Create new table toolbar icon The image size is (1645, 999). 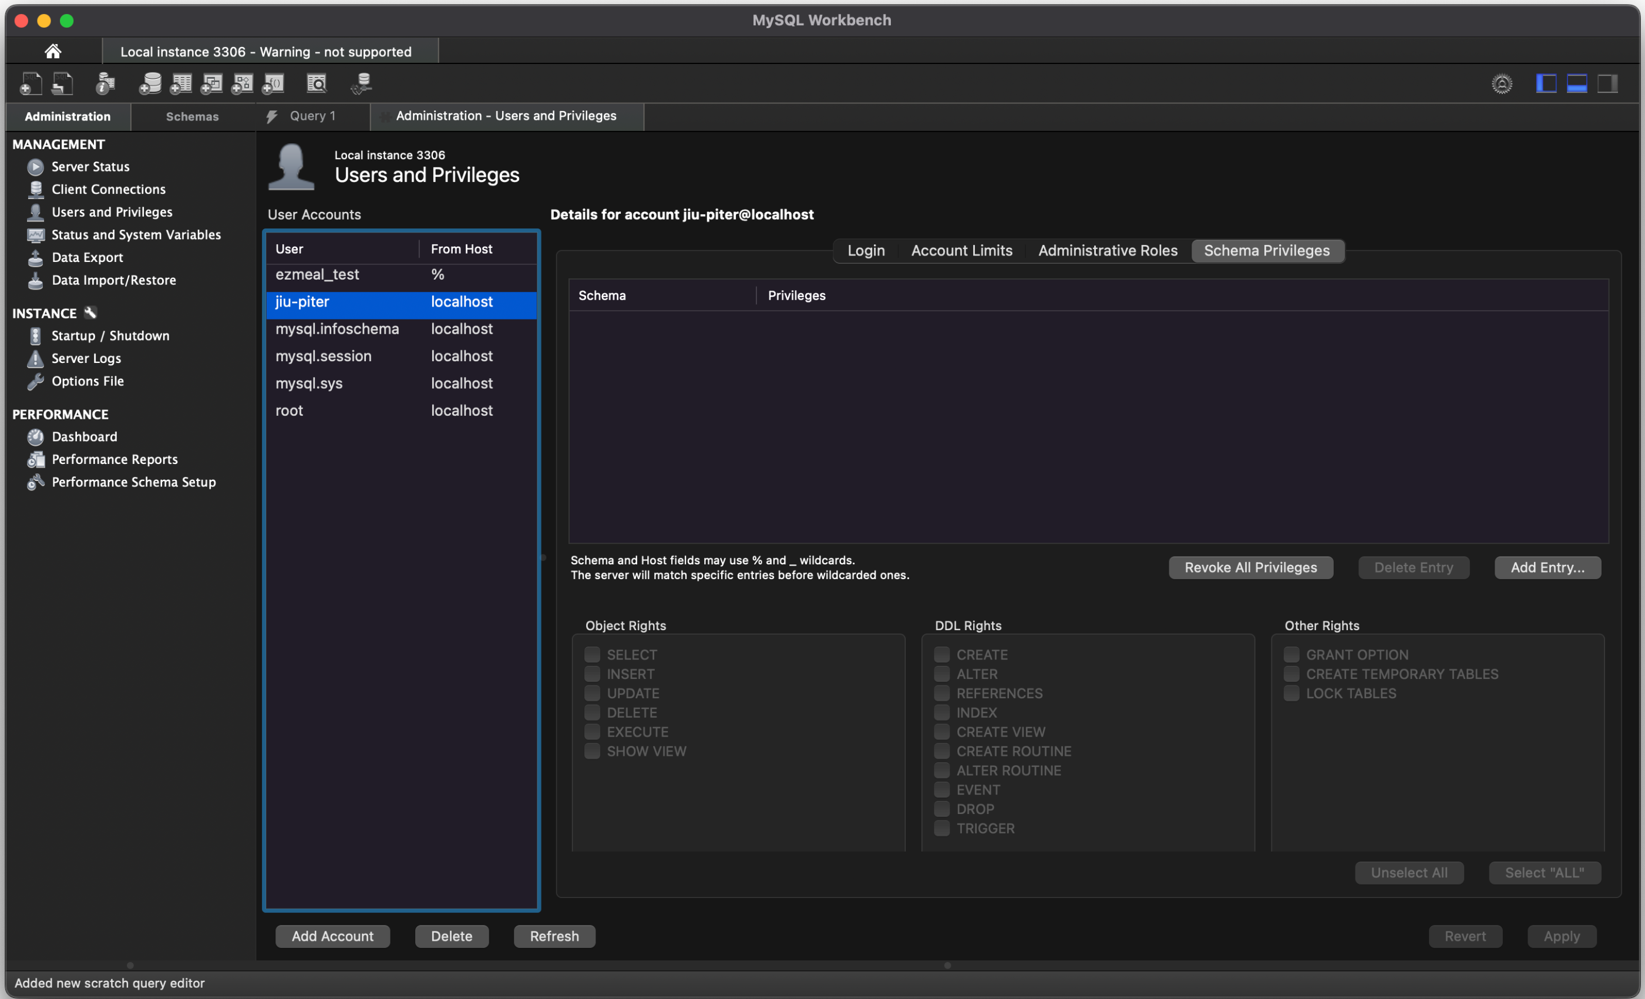[180, 83]
